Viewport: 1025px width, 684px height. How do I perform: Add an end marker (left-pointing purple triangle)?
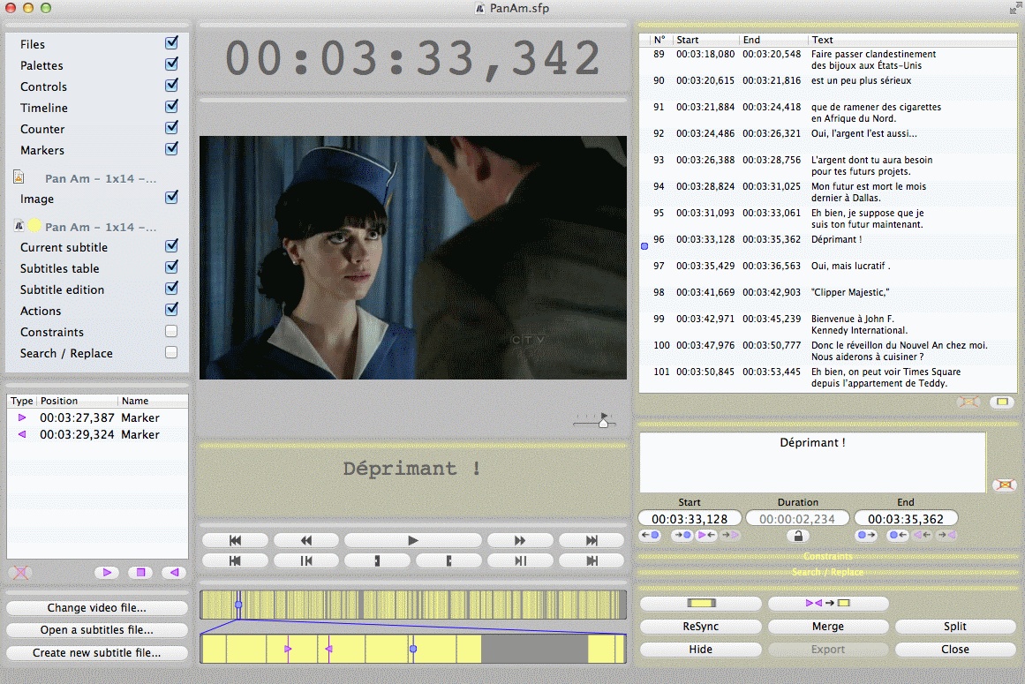tap(175, 572)
